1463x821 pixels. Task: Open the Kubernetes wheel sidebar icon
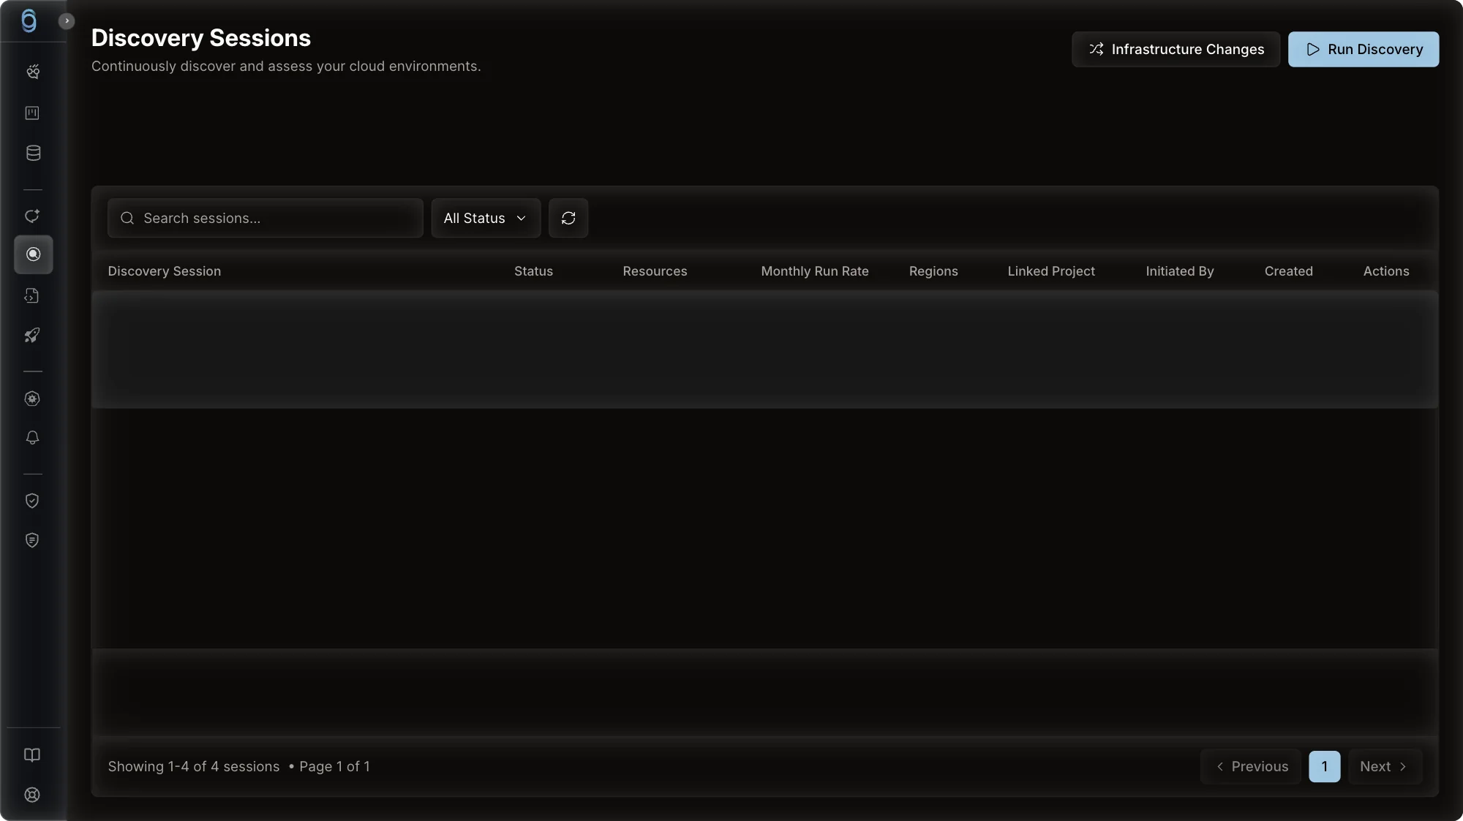pyautogui.click(x=33, y=398)
